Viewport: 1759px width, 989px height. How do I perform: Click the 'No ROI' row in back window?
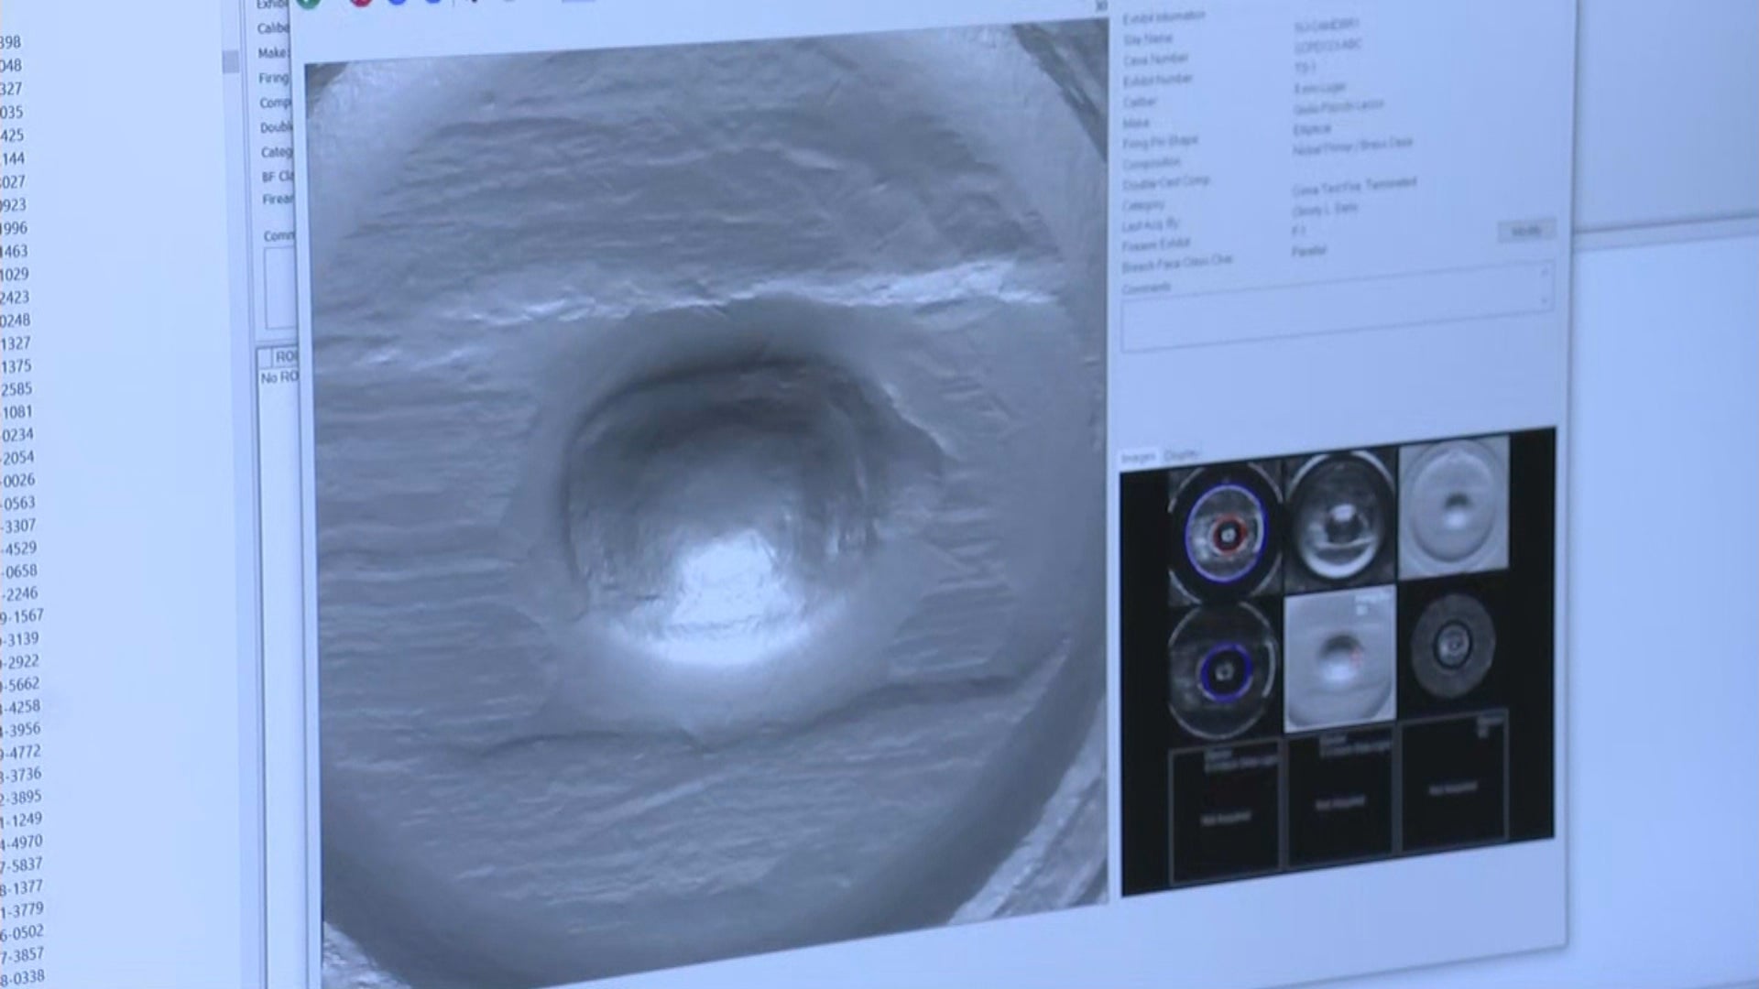(279, 377)
